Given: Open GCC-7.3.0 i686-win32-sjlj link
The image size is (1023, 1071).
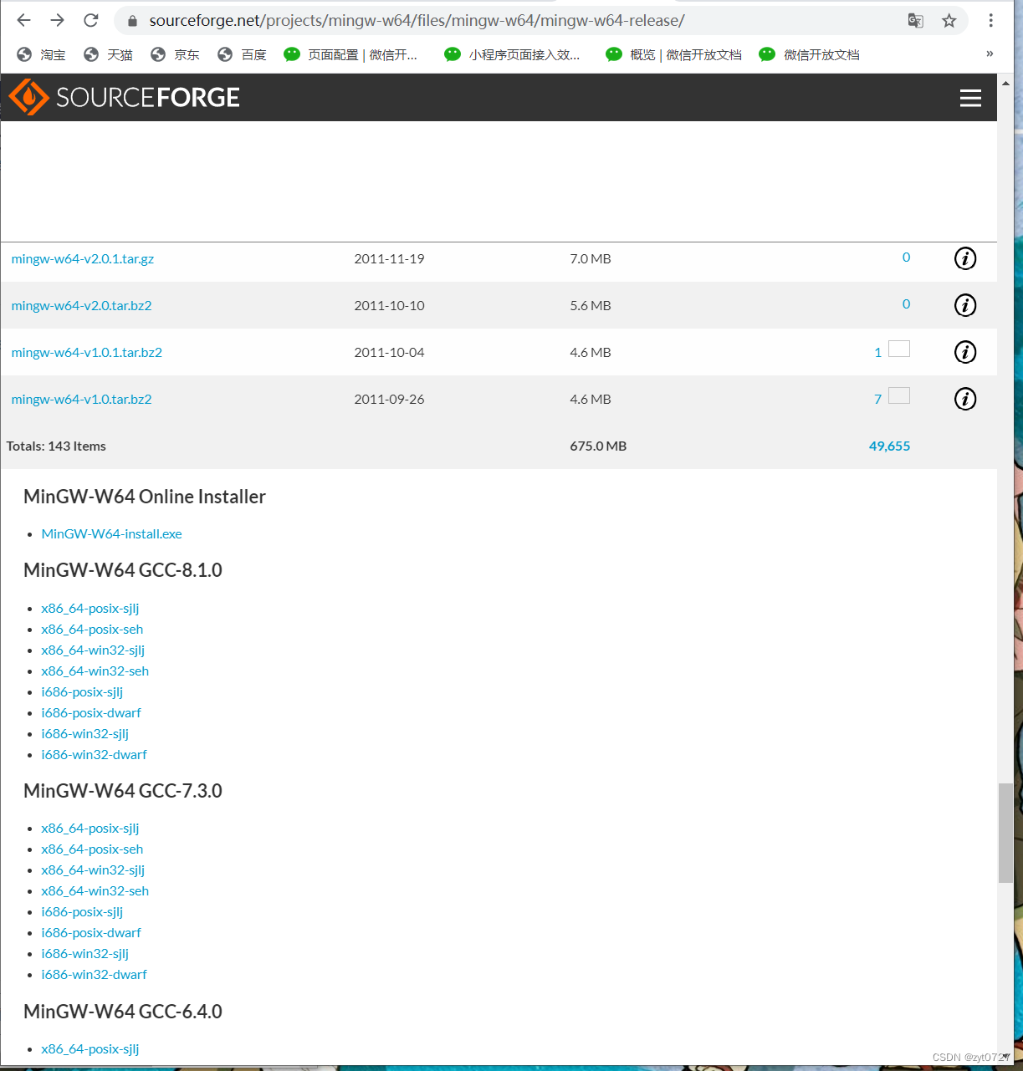Looking at the screenshot, I should click(x=85, y=954).
